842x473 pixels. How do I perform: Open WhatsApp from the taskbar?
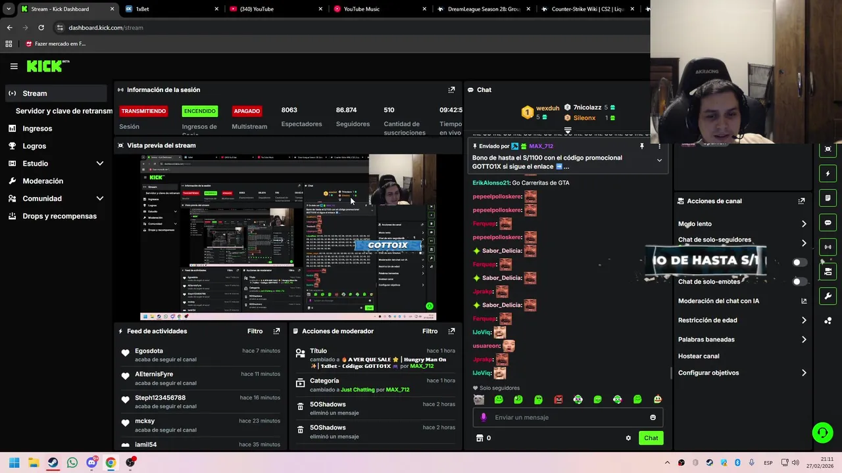[x=72, y=462]
